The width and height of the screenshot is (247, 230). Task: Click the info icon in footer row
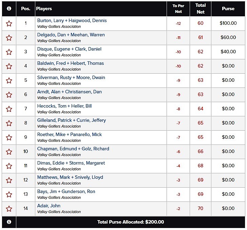coord(9,222)
